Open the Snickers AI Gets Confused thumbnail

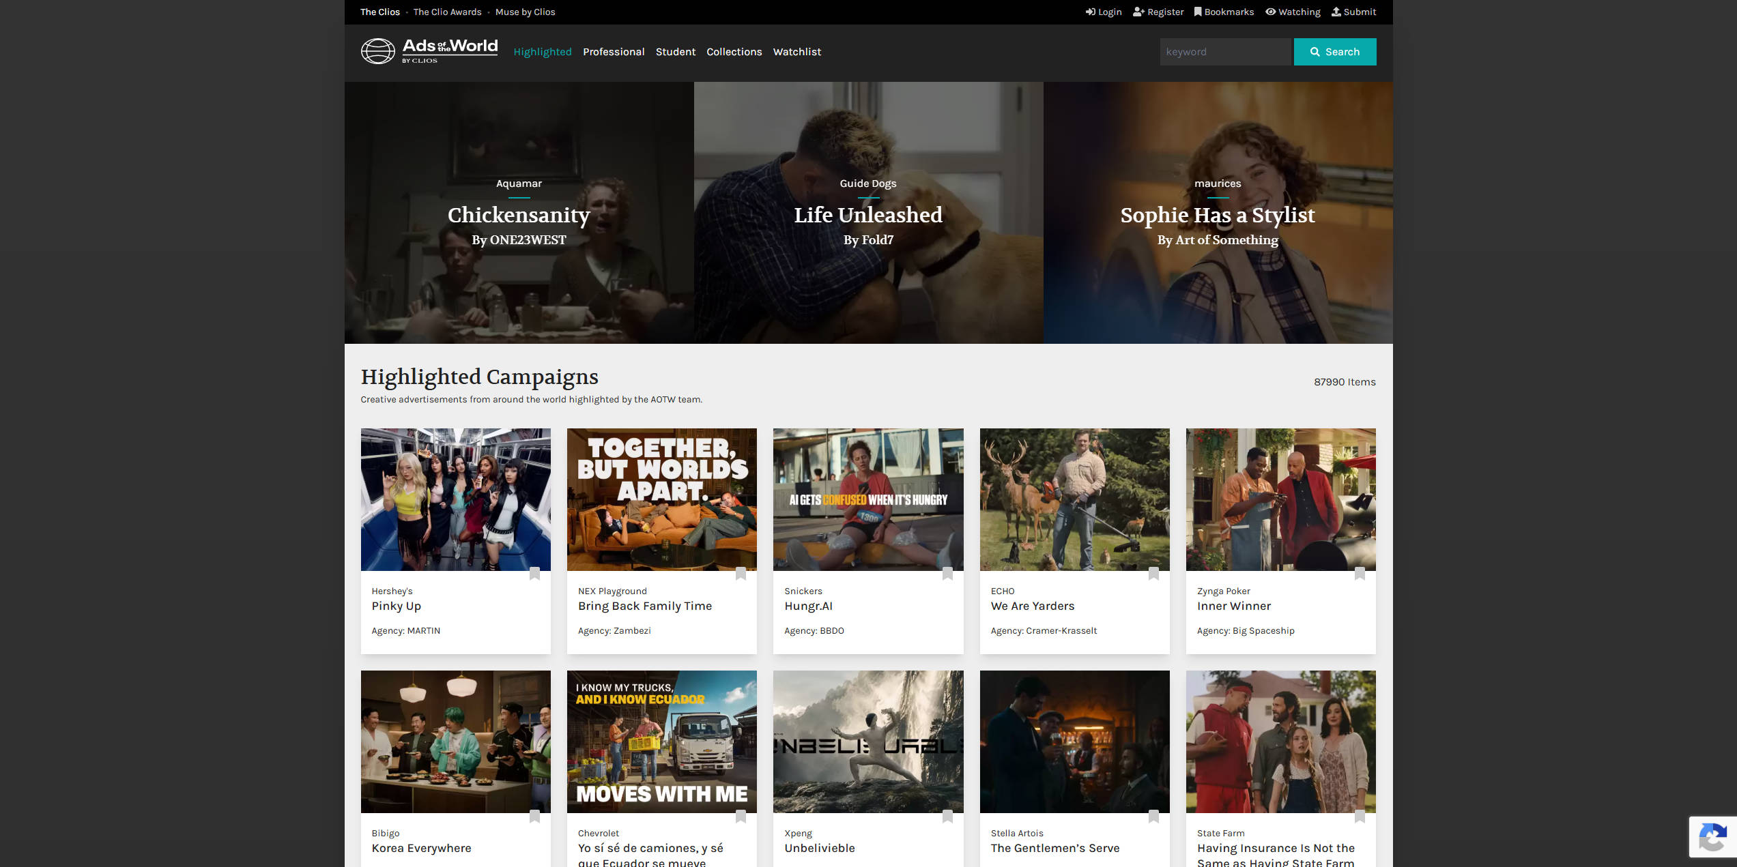868,499
